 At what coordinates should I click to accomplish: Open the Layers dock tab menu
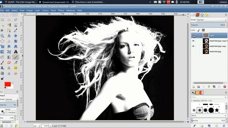coord(226,15)
